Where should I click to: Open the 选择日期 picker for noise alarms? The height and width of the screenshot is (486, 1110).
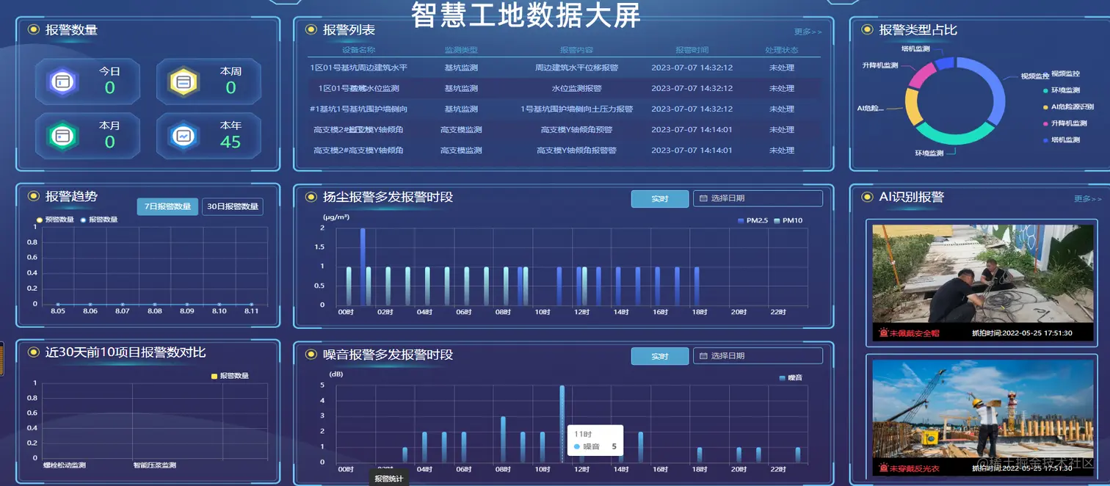pyautogui.click(x=756, y=355)
